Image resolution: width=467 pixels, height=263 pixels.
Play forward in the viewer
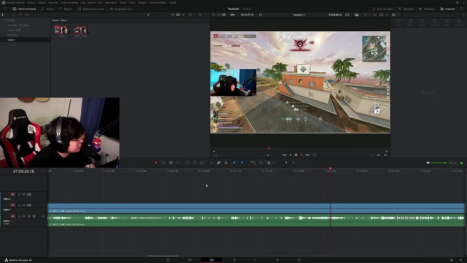pos(301,155)
